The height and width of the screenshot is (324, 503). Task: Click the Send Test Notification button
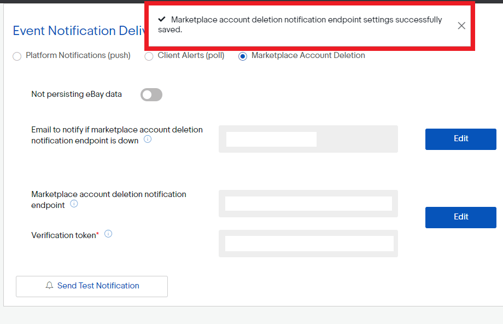pos(91,286)
